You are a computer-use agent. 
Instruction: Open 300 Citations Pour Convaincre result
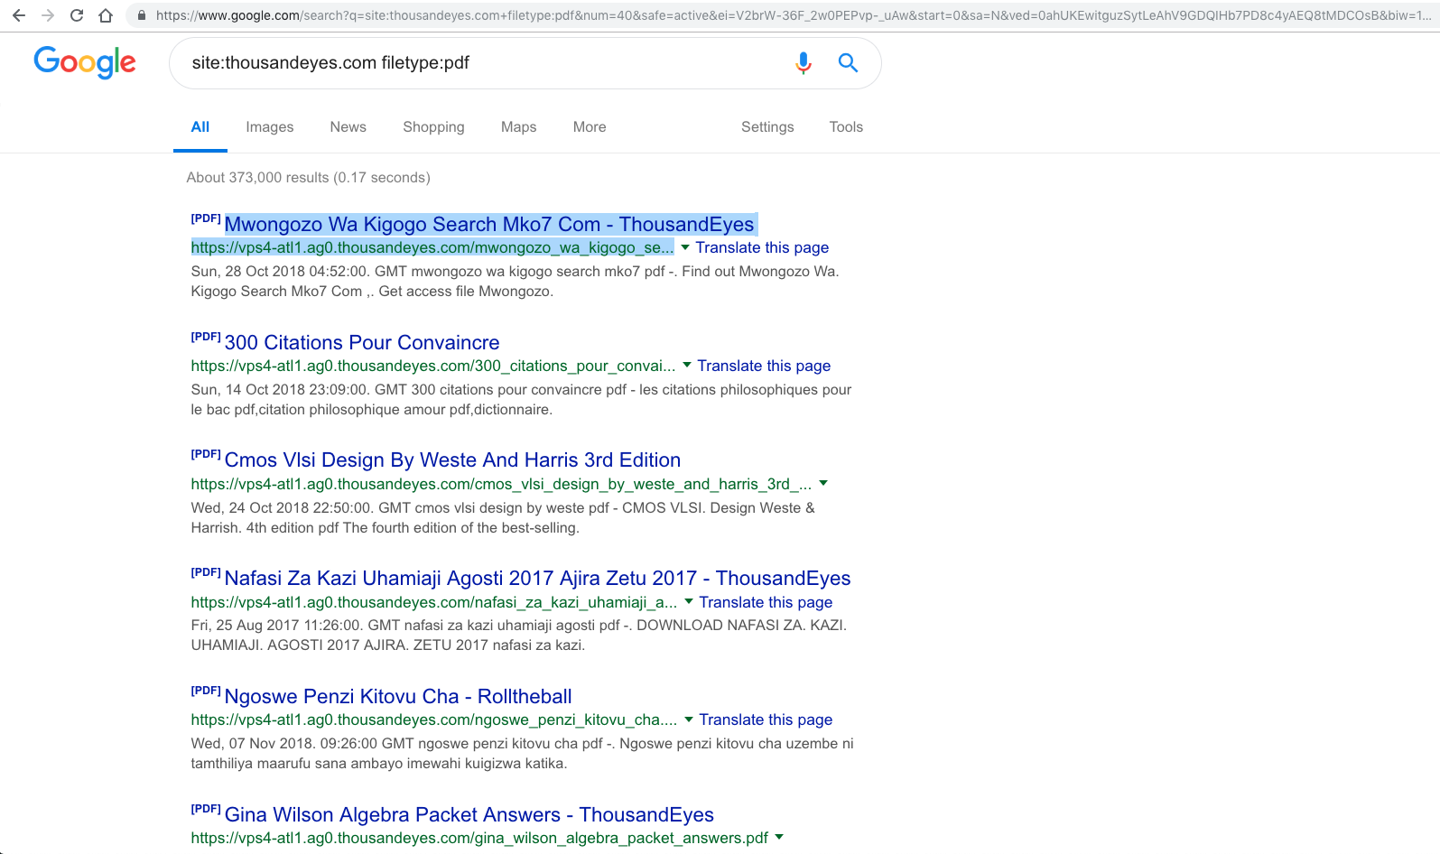click(x=362, y=342)
